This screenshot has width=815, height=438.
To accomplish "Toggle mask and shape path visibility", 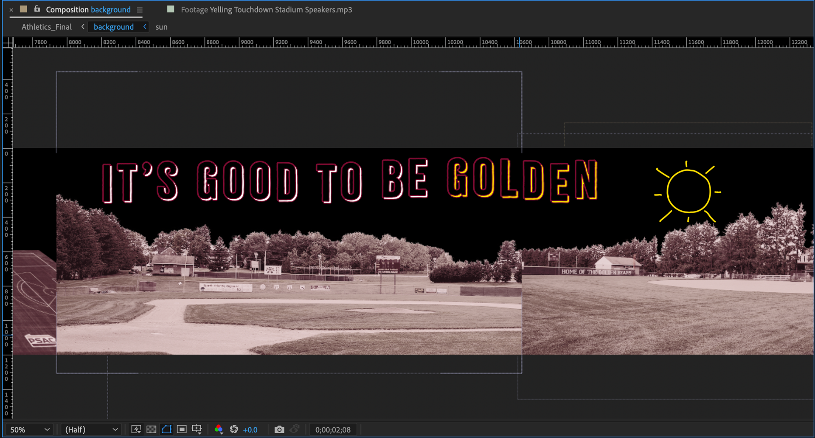I will coord(166,429).
